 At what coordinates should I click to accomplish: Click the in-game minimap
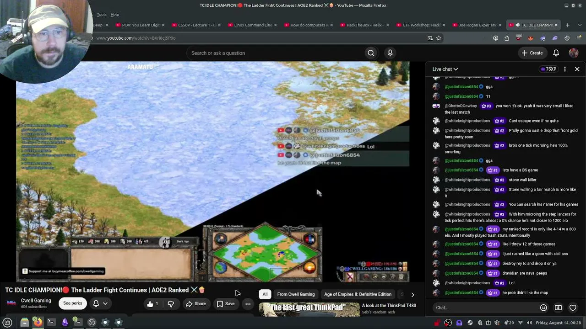tap(265, 253)
